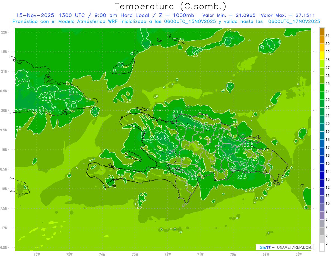Click the '19N' latitude axis label
This screenshot has width=335, height=258.
point(4,150)
